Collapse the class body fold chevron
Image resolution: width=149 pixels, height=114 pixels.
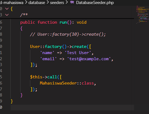pyautogui.click(x=7, y=9)
